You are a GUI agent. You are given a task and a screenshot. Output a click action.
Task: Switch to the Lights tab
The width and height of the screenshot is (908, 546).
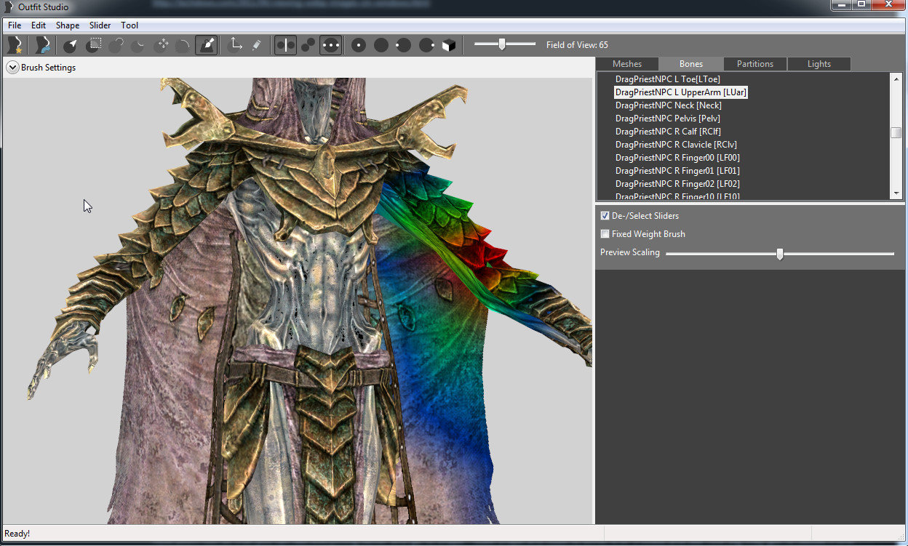[x=819, y=64]
